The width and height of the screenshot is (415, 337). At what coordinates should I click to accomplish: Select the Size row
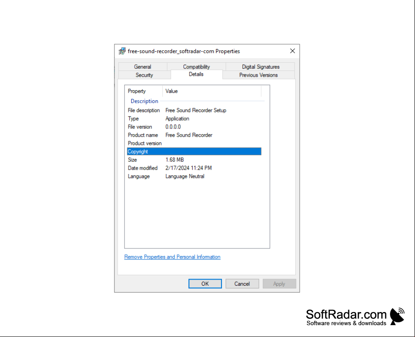pos(194,160)
